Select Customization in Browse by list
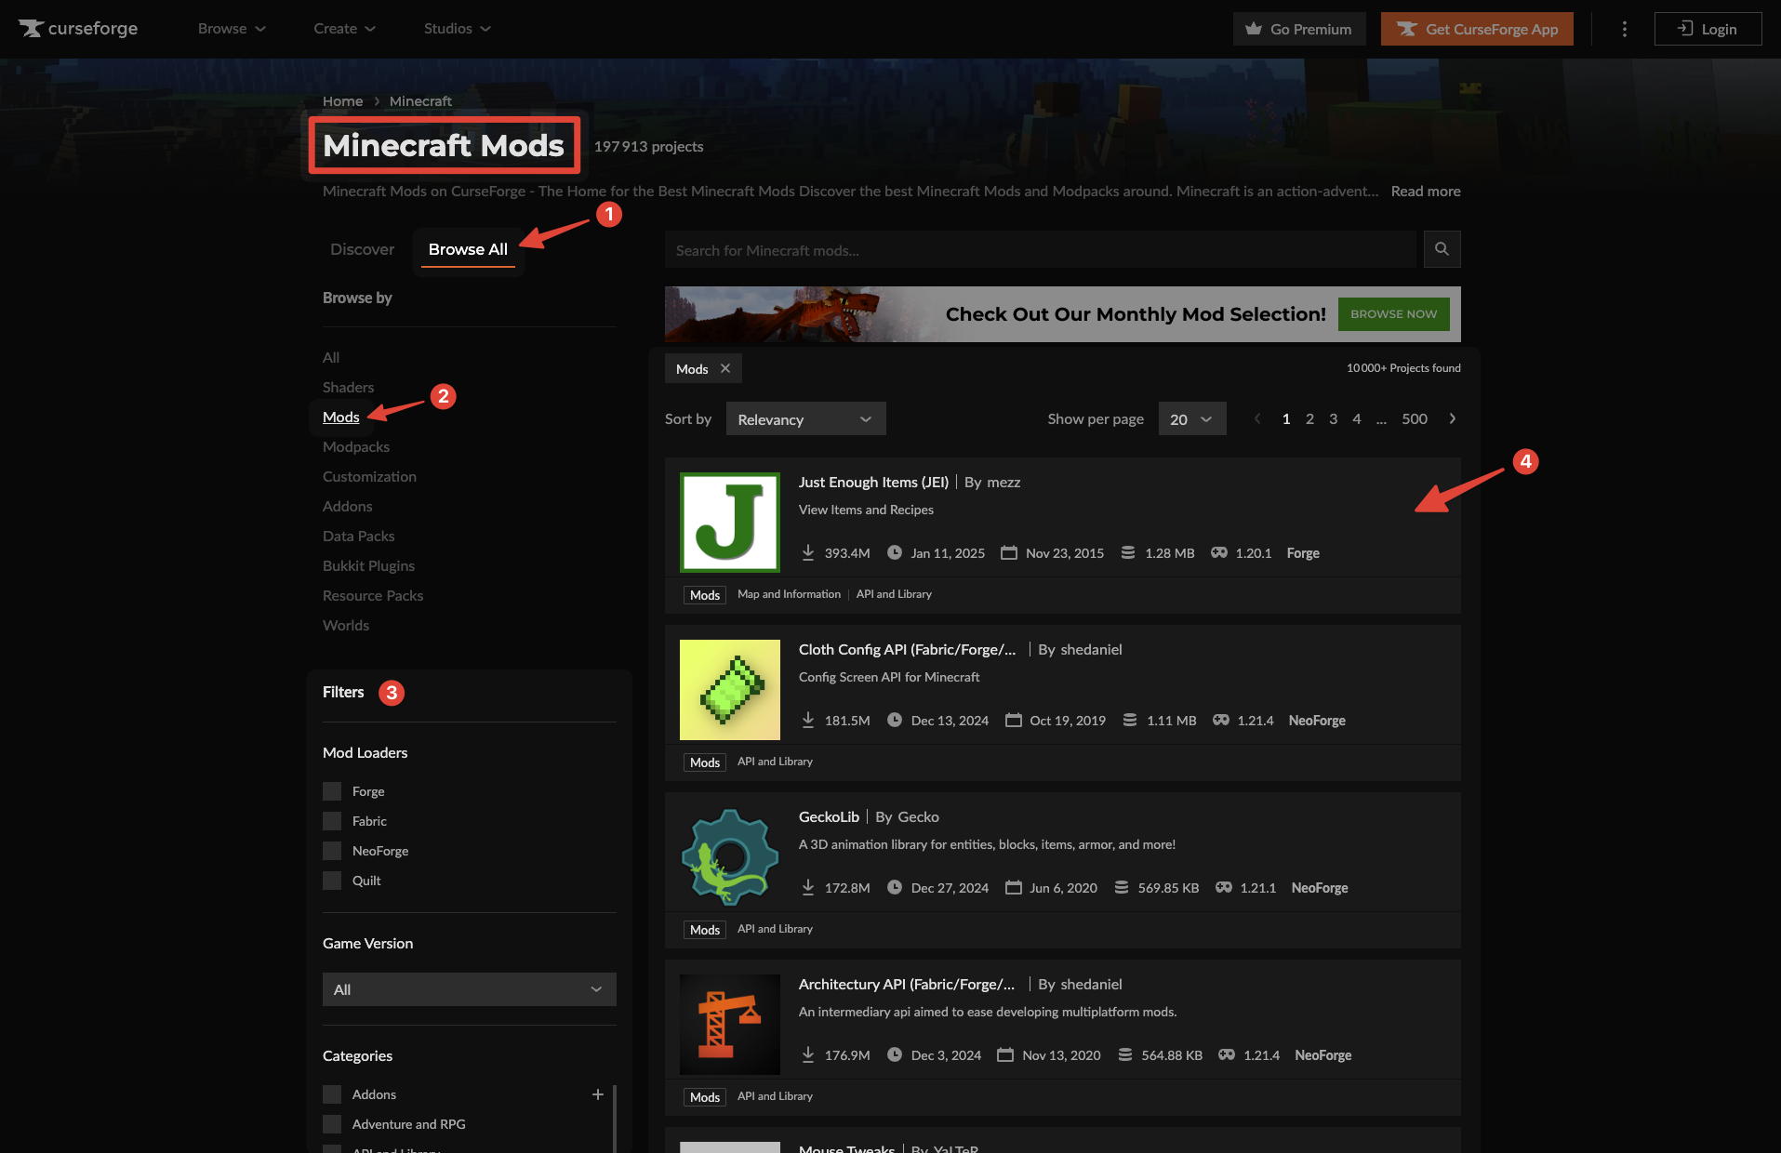This screenshot has width=1781, height=1153. pyautogui.click(x=369, y=477)
